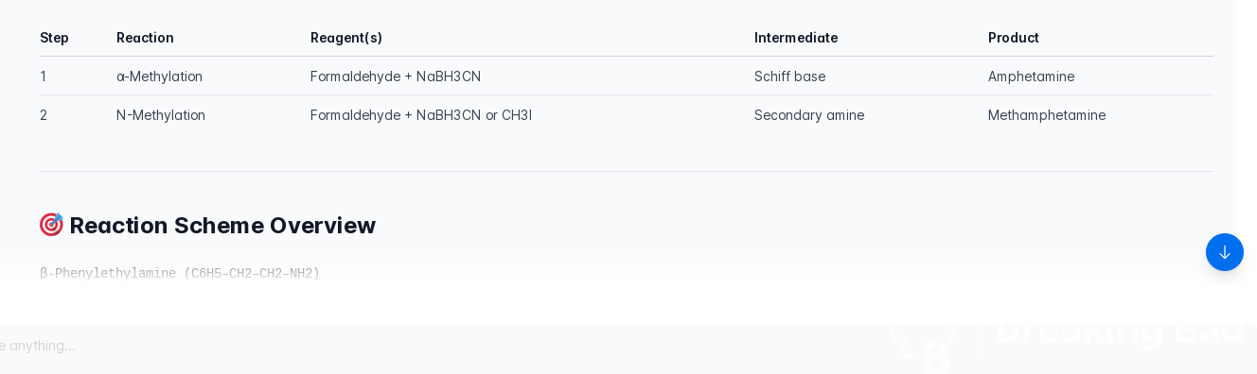Click the Product column header
This screenshot has width=1257, height=374.
(1014, 38)
